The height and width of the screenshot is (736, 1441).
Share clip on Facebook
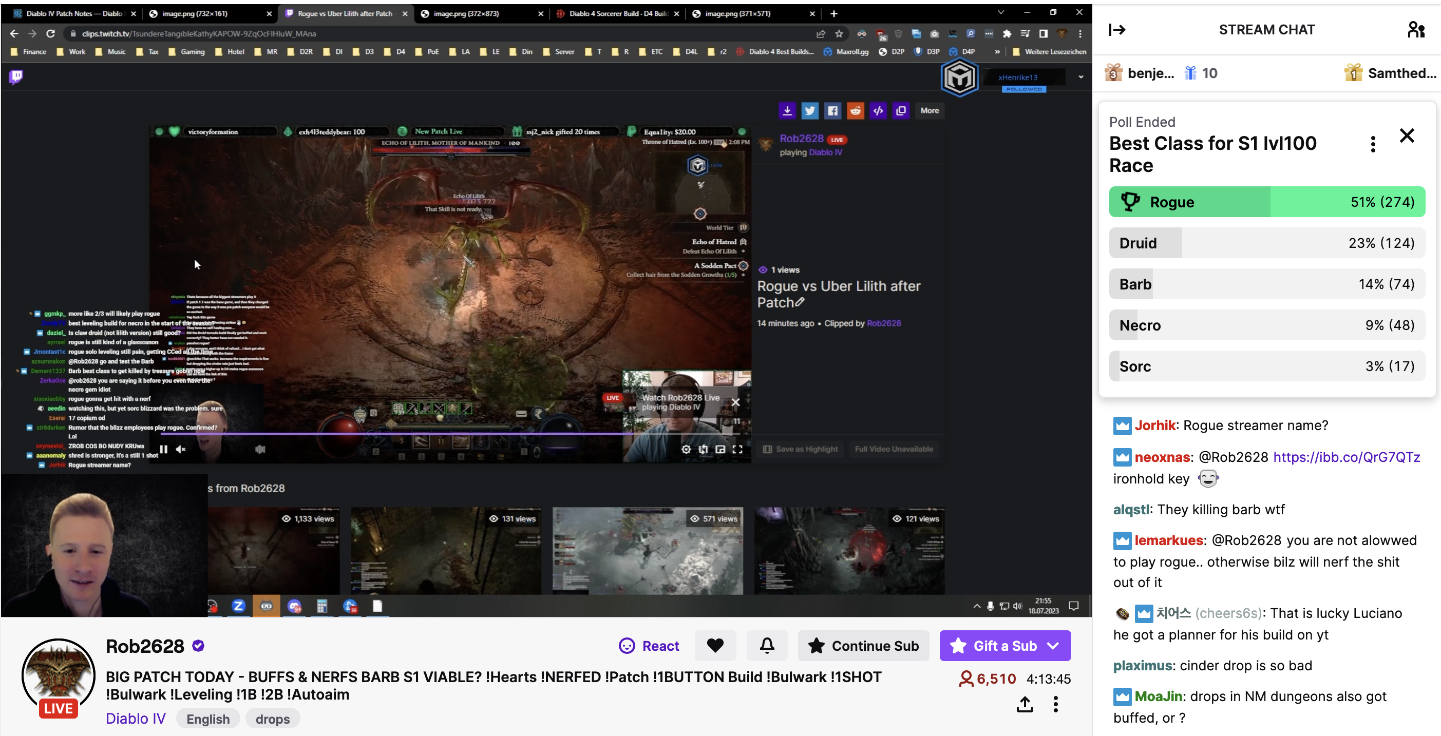832,110
